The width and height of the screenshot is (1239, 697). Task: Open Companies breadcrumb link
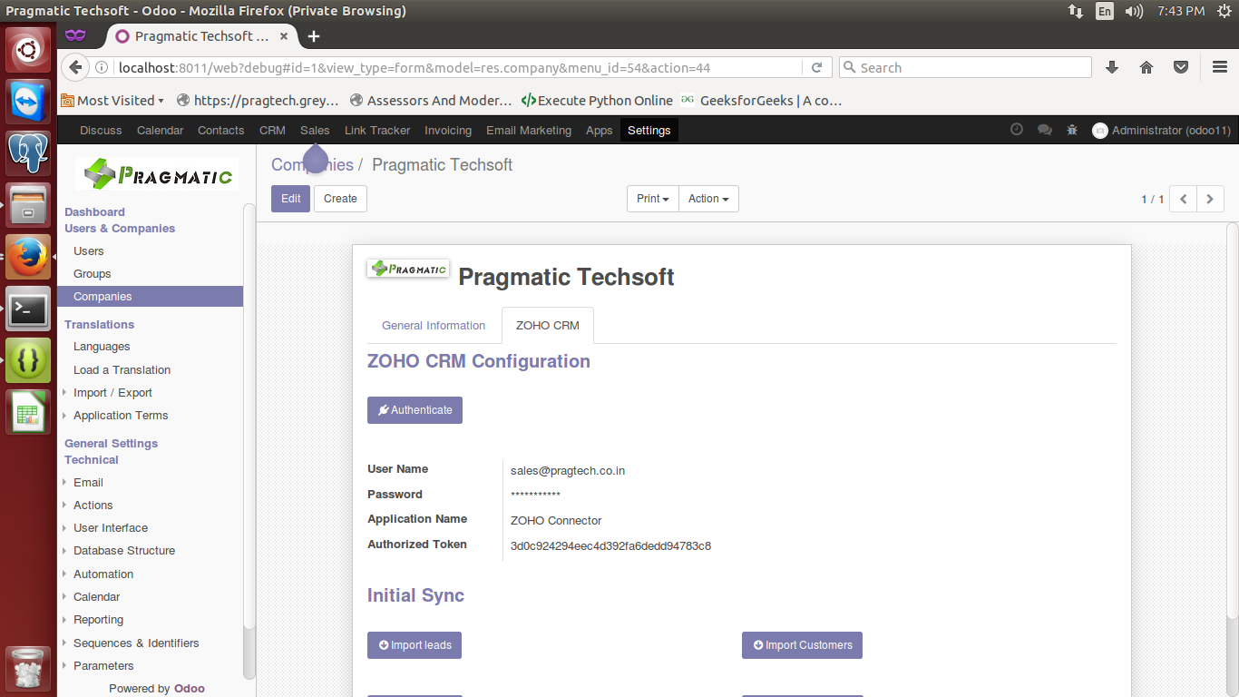pos(312,164)
